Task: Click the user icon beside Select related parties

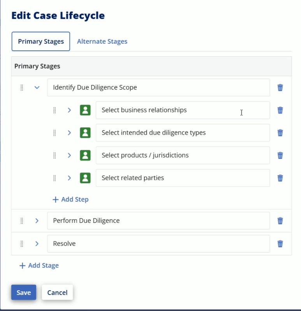Action: coord(85,178)
